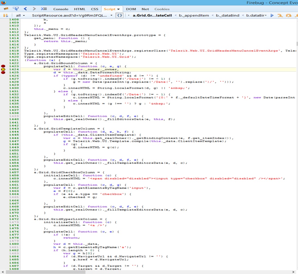
Task: Open the CSS tab
Action: click(x=95, y=9)
